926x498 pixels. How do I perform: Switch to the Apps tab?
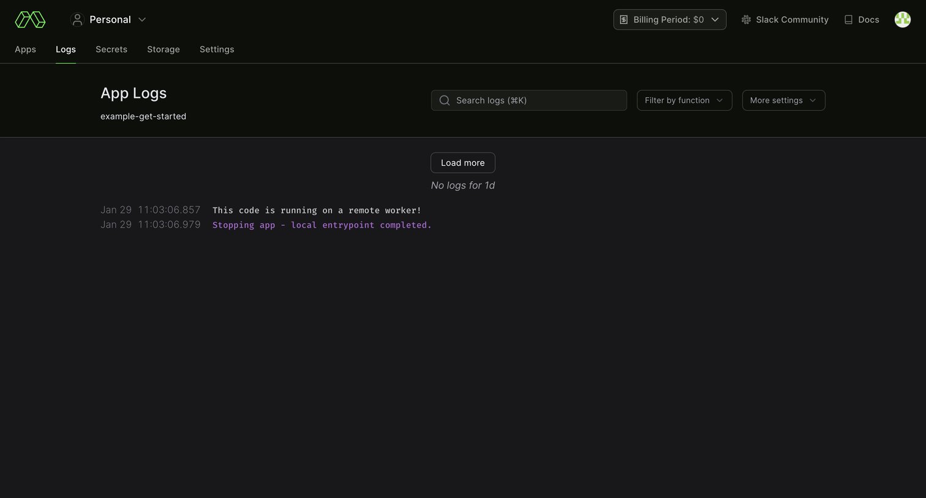[25, 50]
